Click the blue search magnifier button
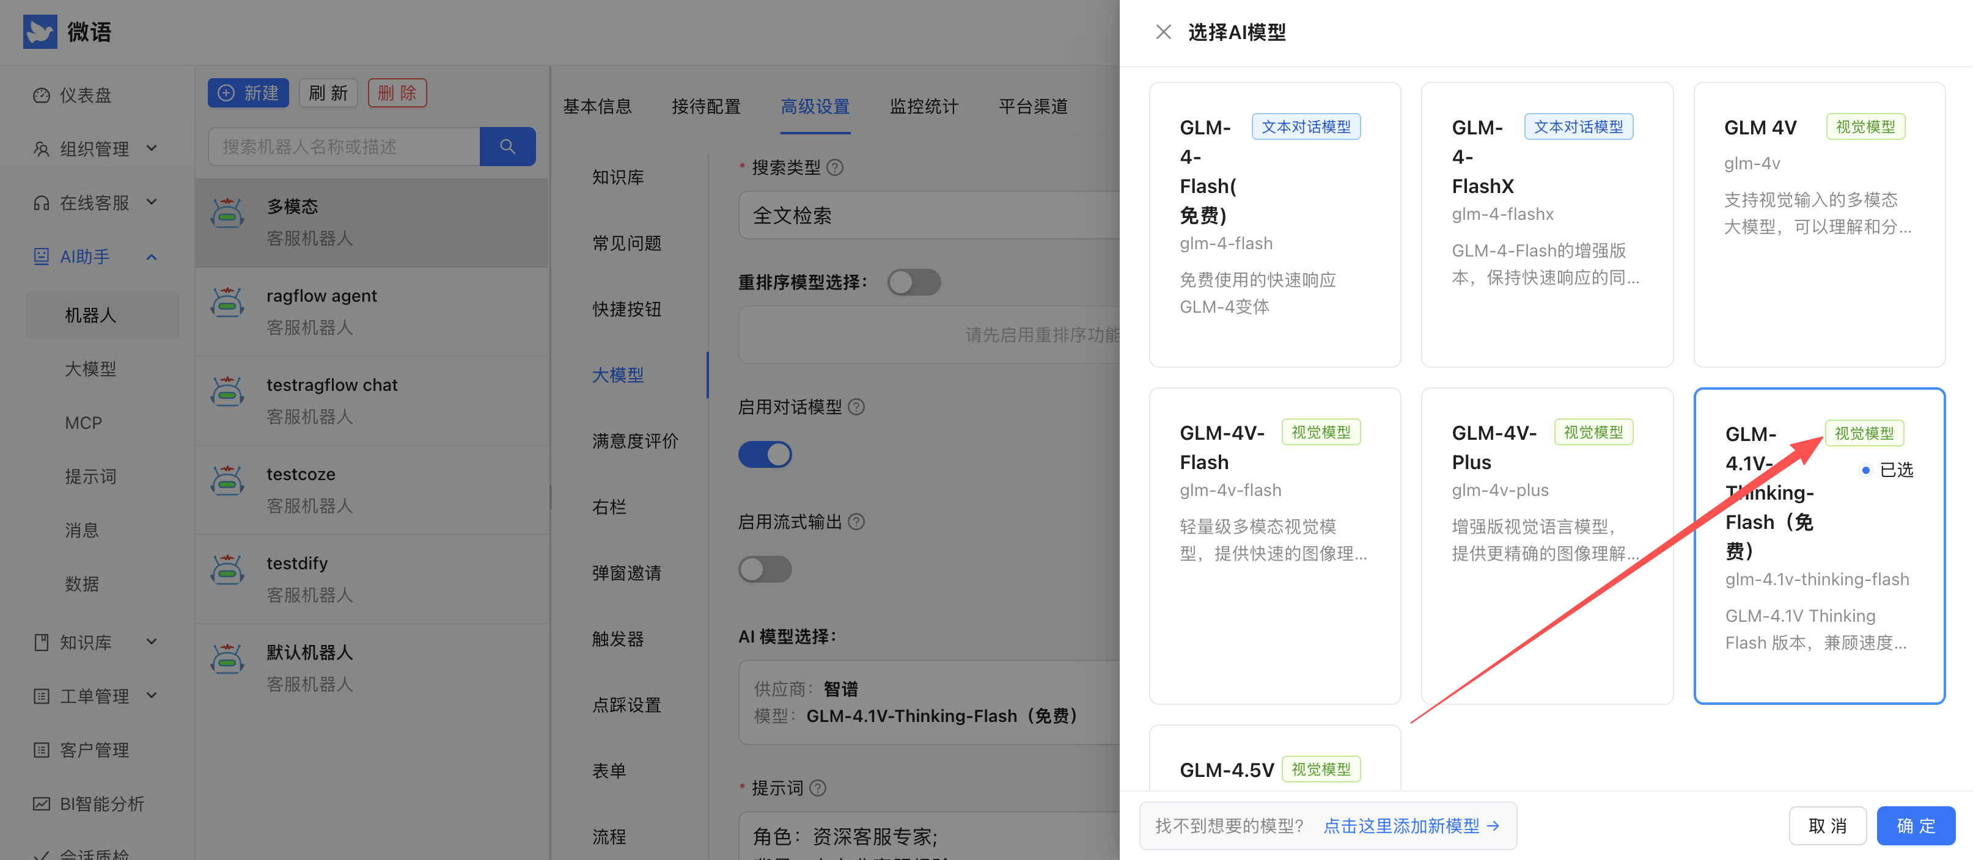Image resolution: width=1973 pixels, height=860 pixels. pos(507,146)
